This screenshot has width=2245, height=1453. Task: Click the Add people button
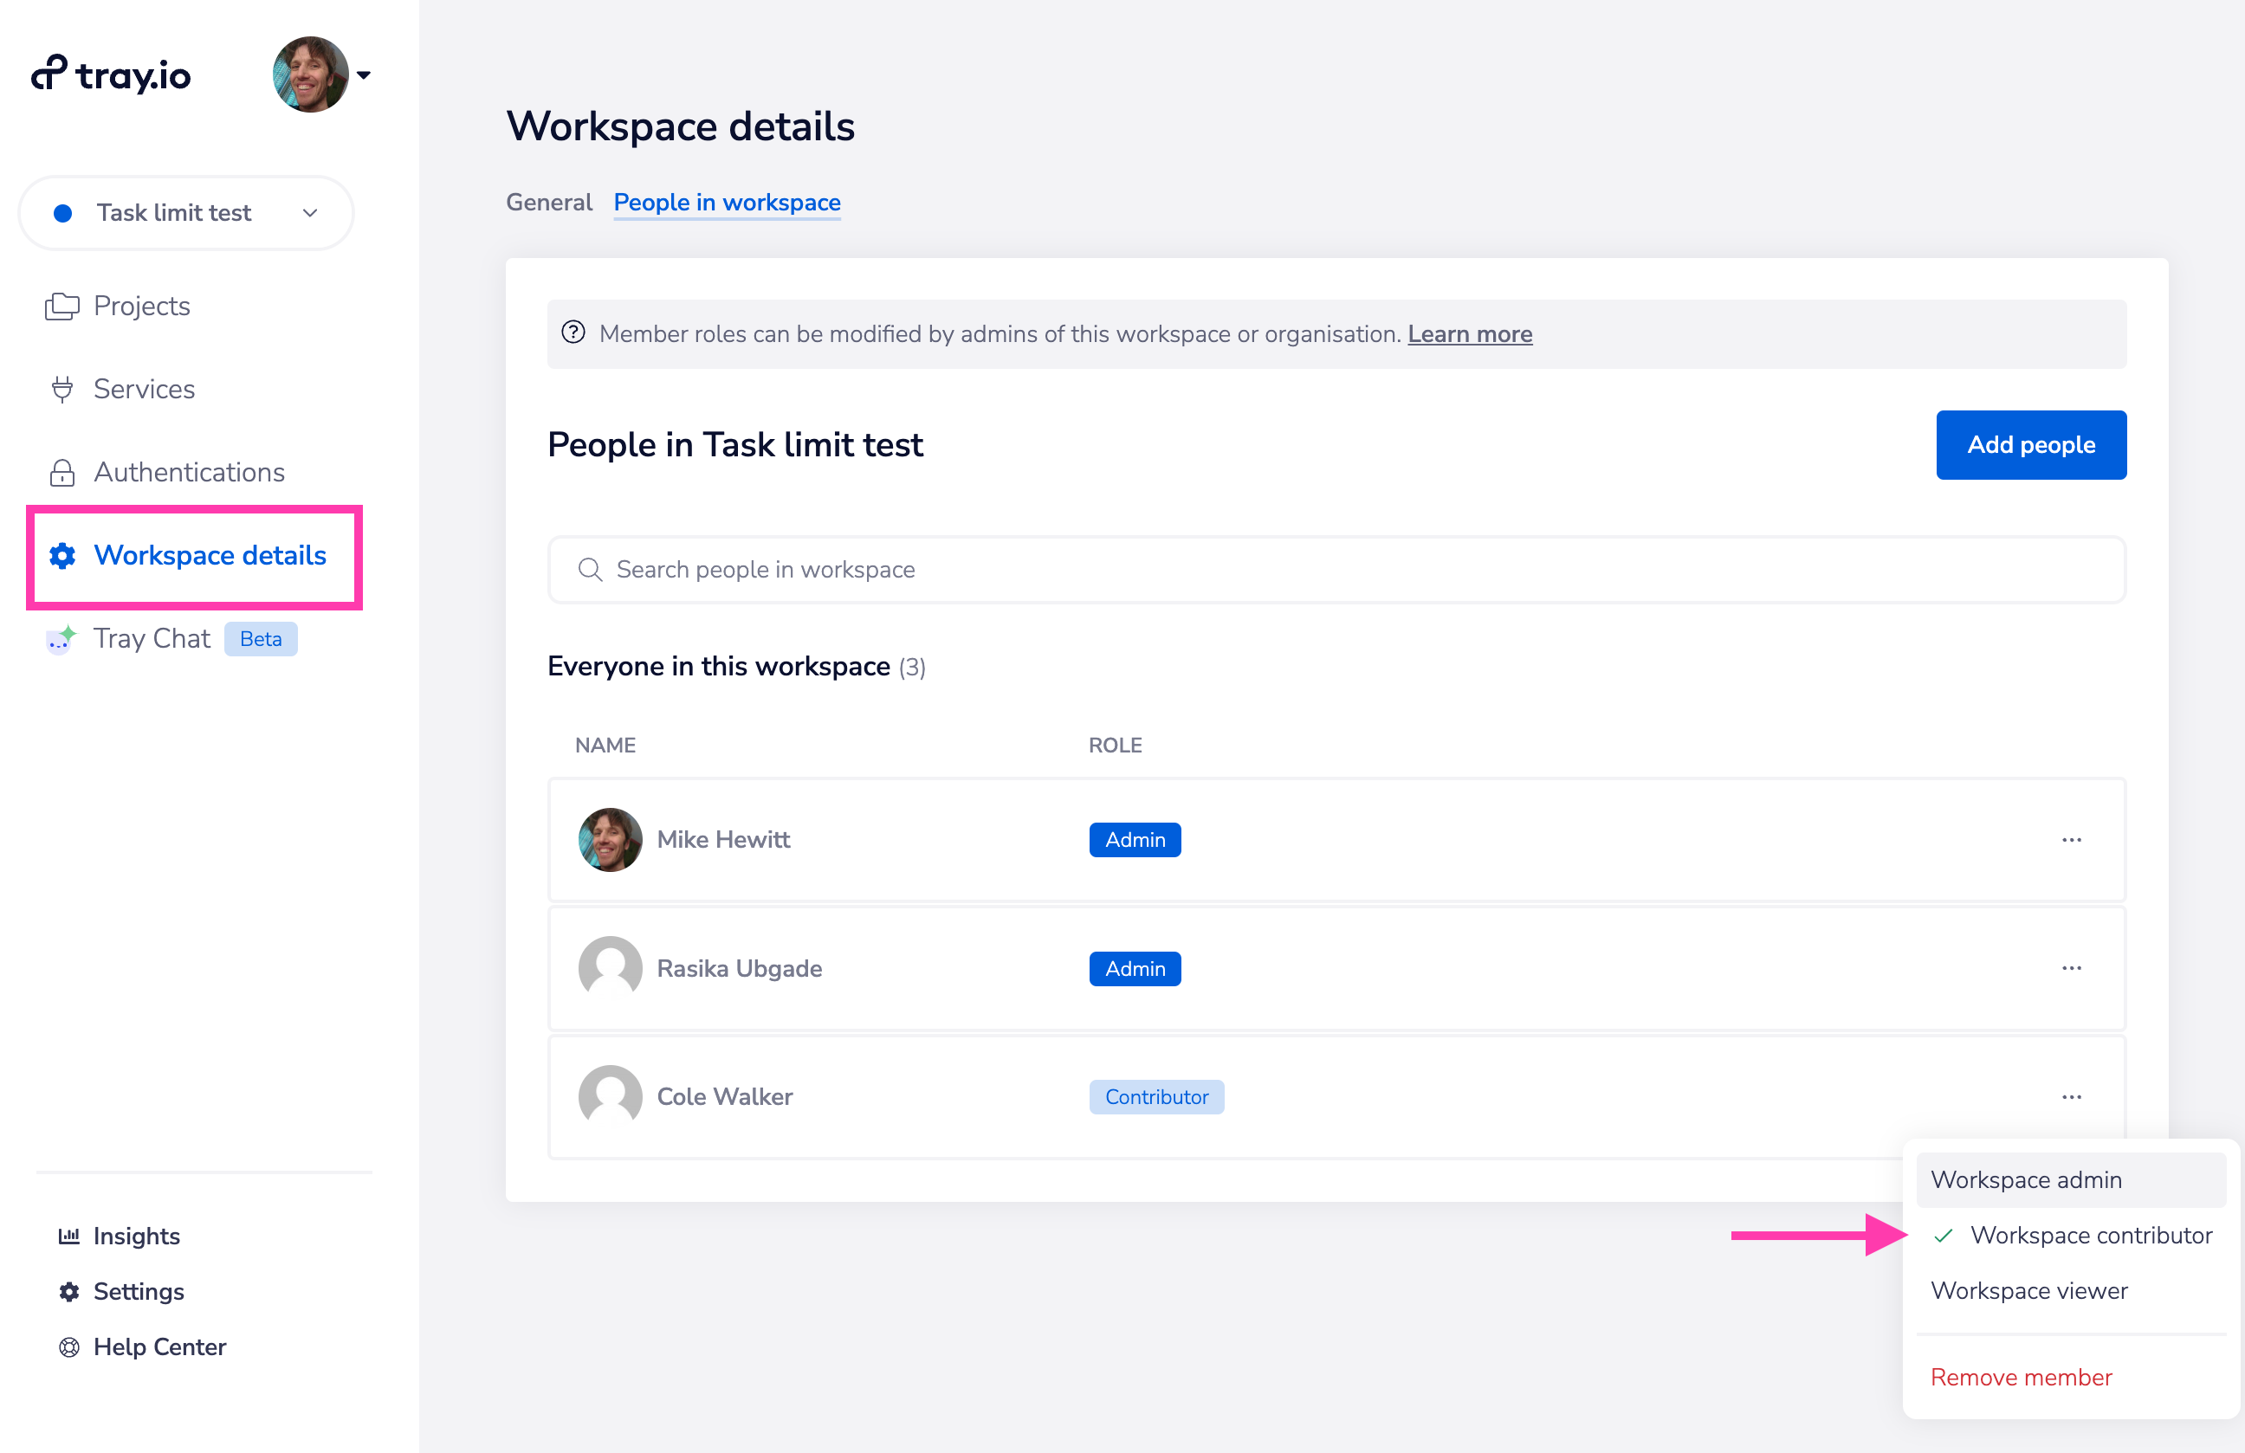click(x=2030, y=445)
